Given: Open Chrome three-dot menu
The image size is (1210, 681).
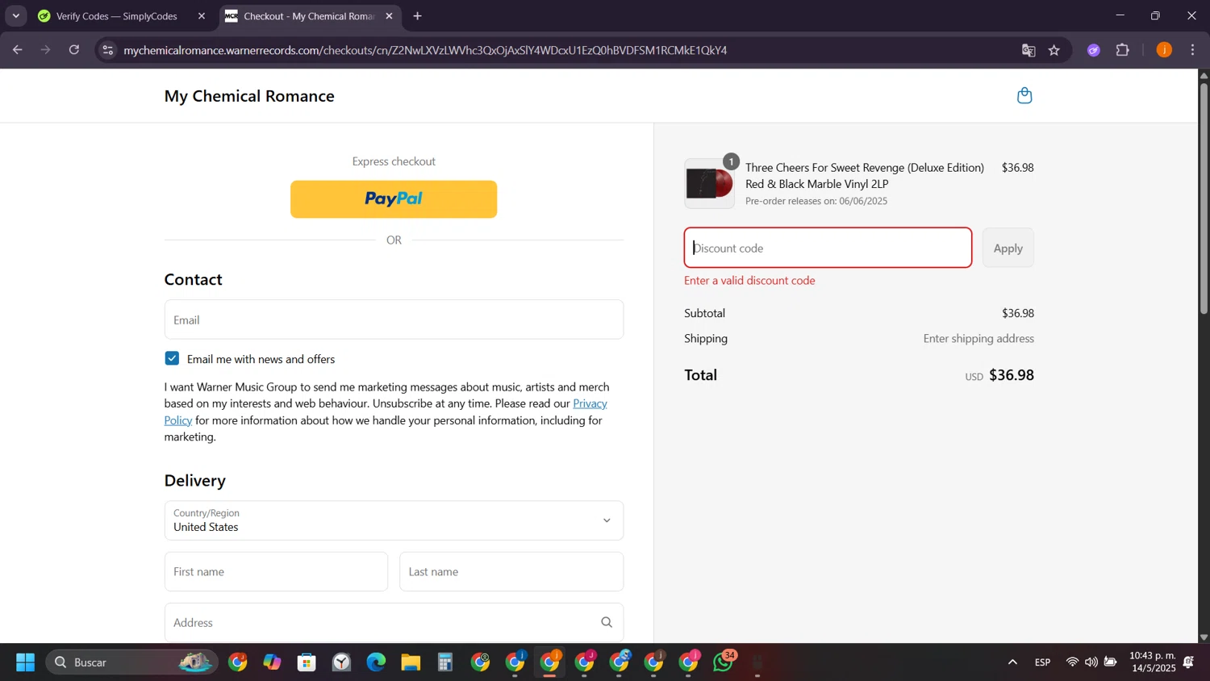Looking at the screenshot, I should click(x=1192, y=50).
